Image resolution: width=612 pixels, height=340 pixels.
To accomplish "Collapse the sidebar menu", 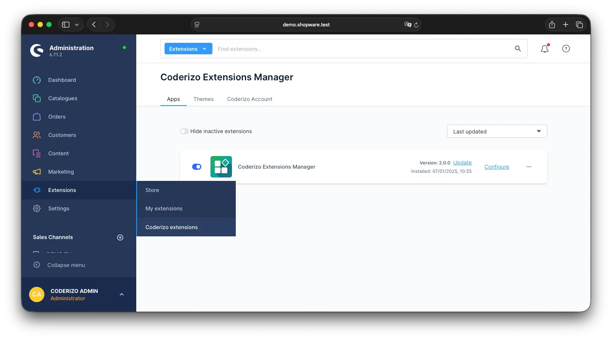I will tap(66, 265).
